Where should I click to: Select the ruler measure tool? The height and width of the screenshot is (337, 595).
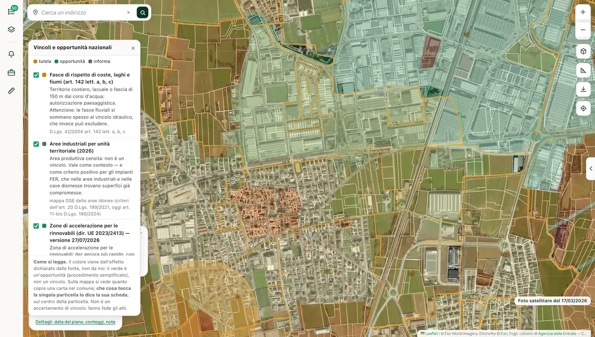tap(11, 91)
